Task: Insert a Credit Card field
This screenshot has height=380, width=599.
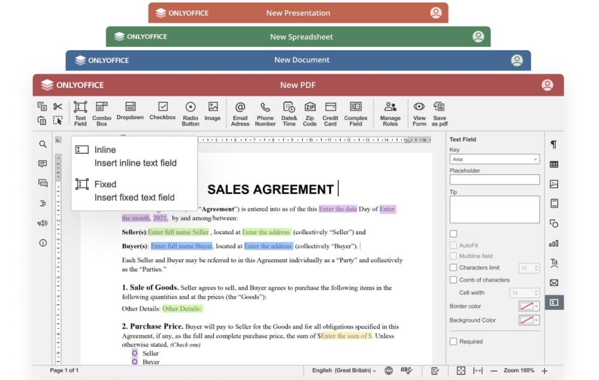Action: [x=331, y=113]
